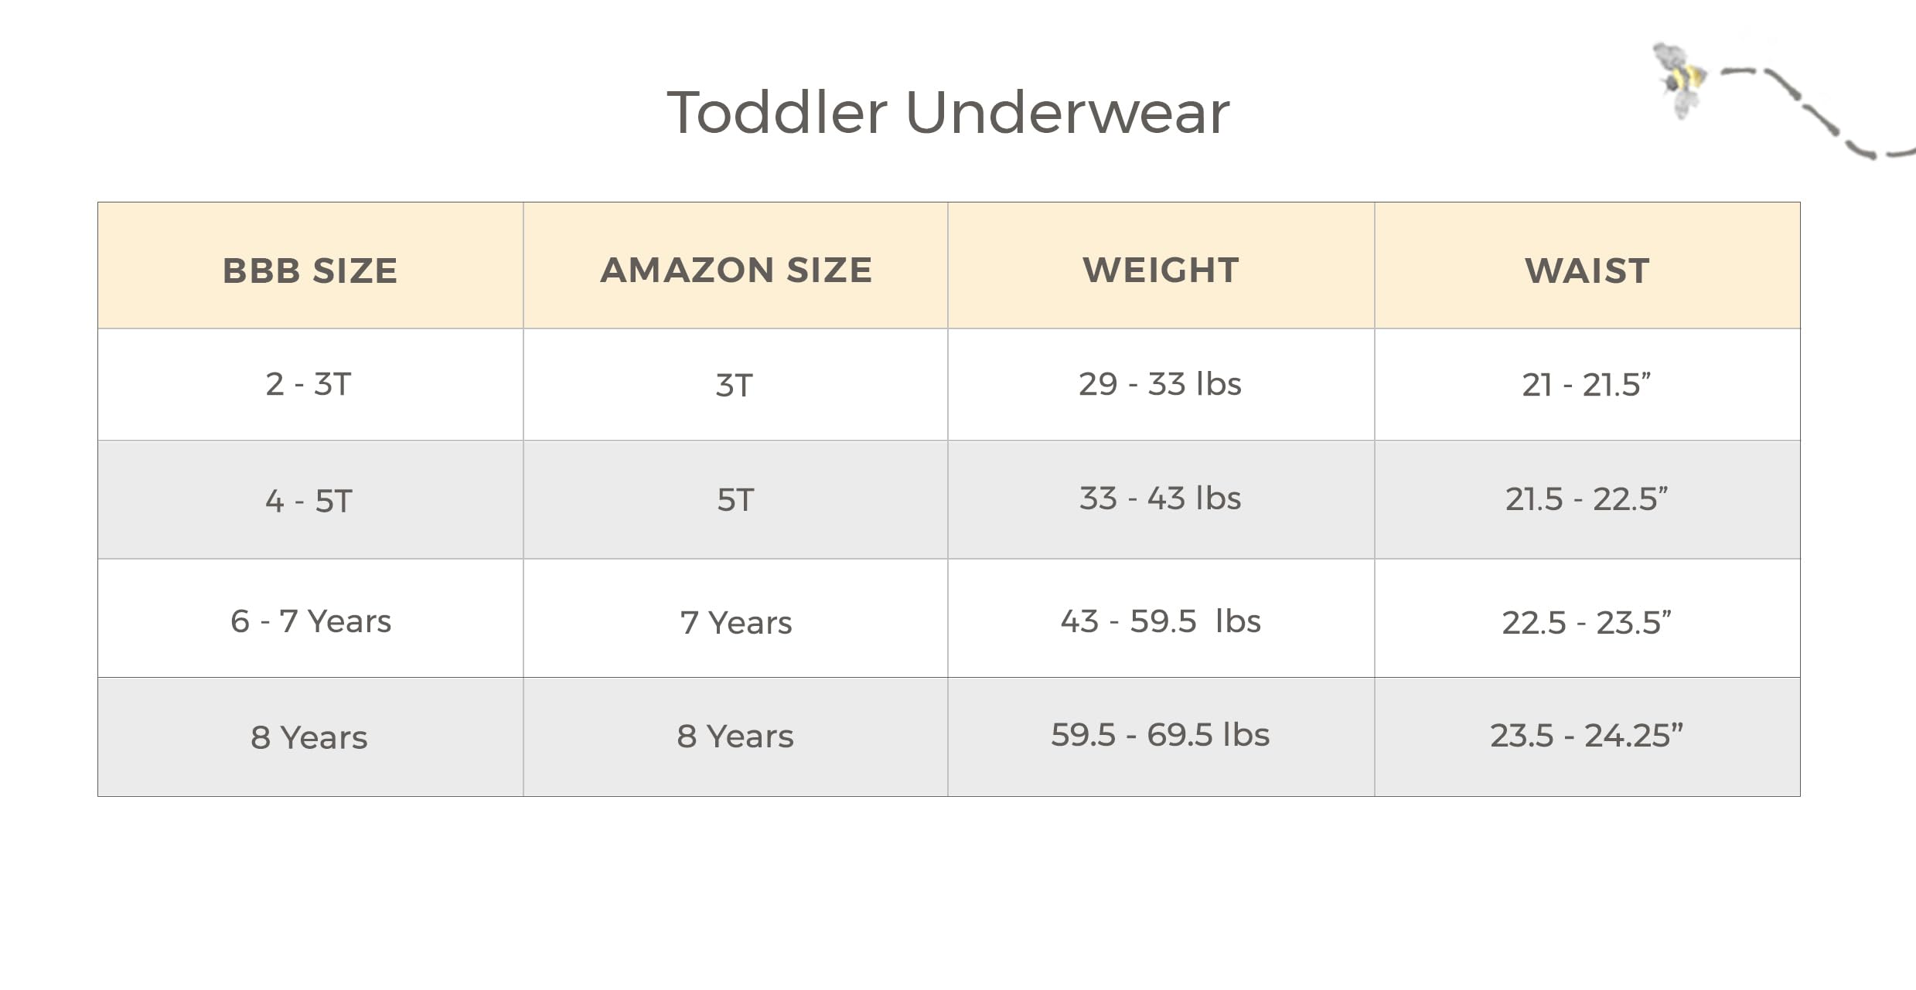Click the 59.5 - 69.5 lbs cell
The height and width of the screenshot is (990, 1916).
(1161, 737)
